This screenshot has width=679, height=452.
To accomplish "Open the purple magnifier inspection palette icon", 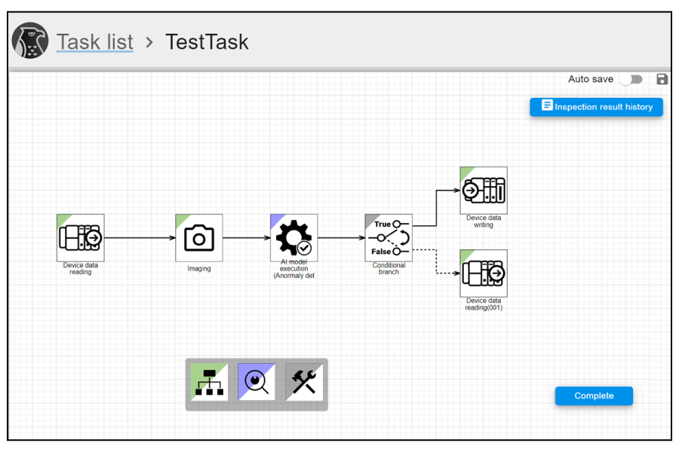I will (257, 383).
